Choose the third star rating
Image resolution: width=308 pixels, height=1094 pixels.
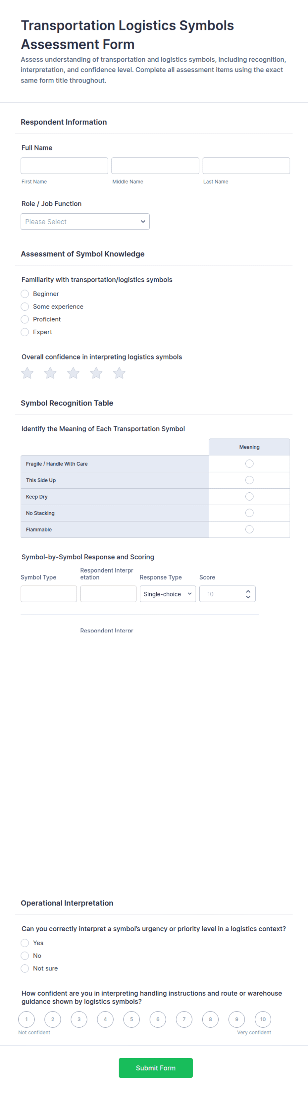pos(73,373)
